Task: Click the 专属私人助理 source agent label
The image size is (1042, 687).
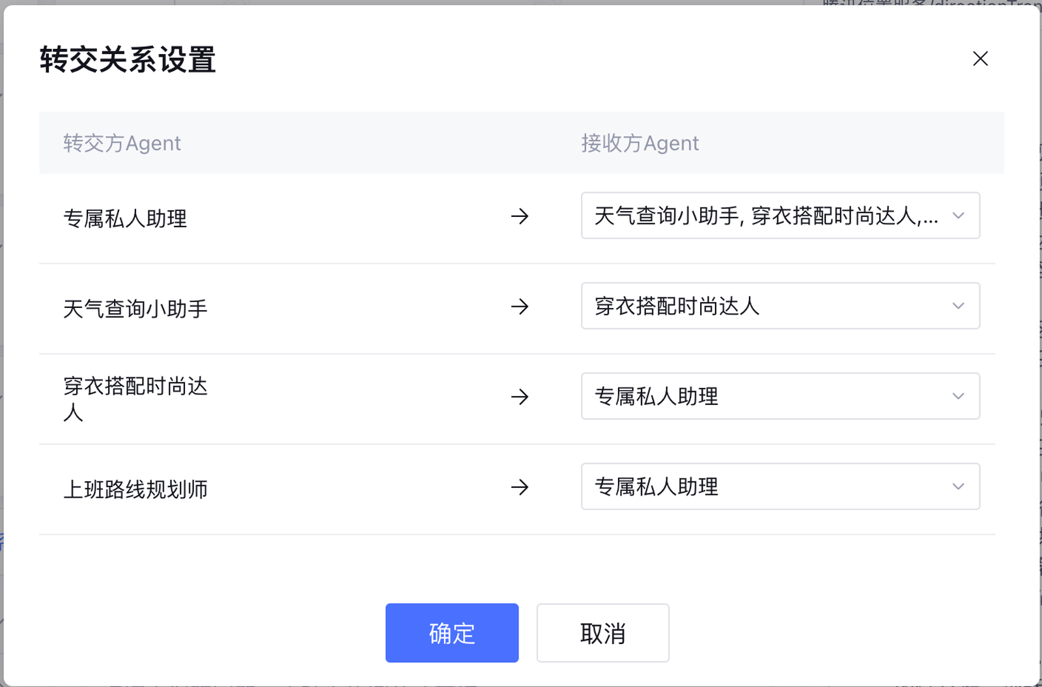Action: (125, 218)
